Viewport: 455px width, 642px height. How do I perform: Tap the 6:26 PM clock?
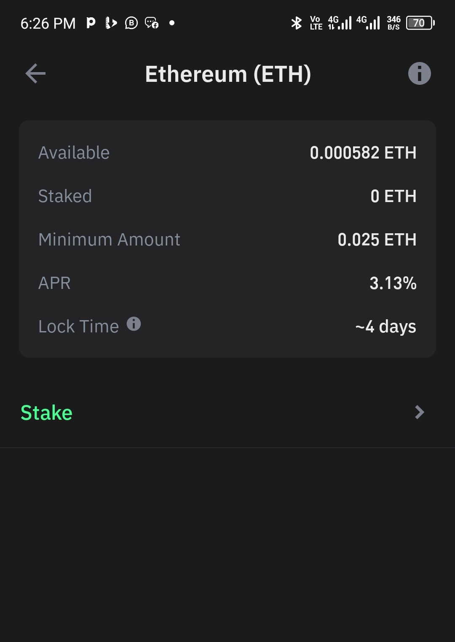click(x=48, y=23)
